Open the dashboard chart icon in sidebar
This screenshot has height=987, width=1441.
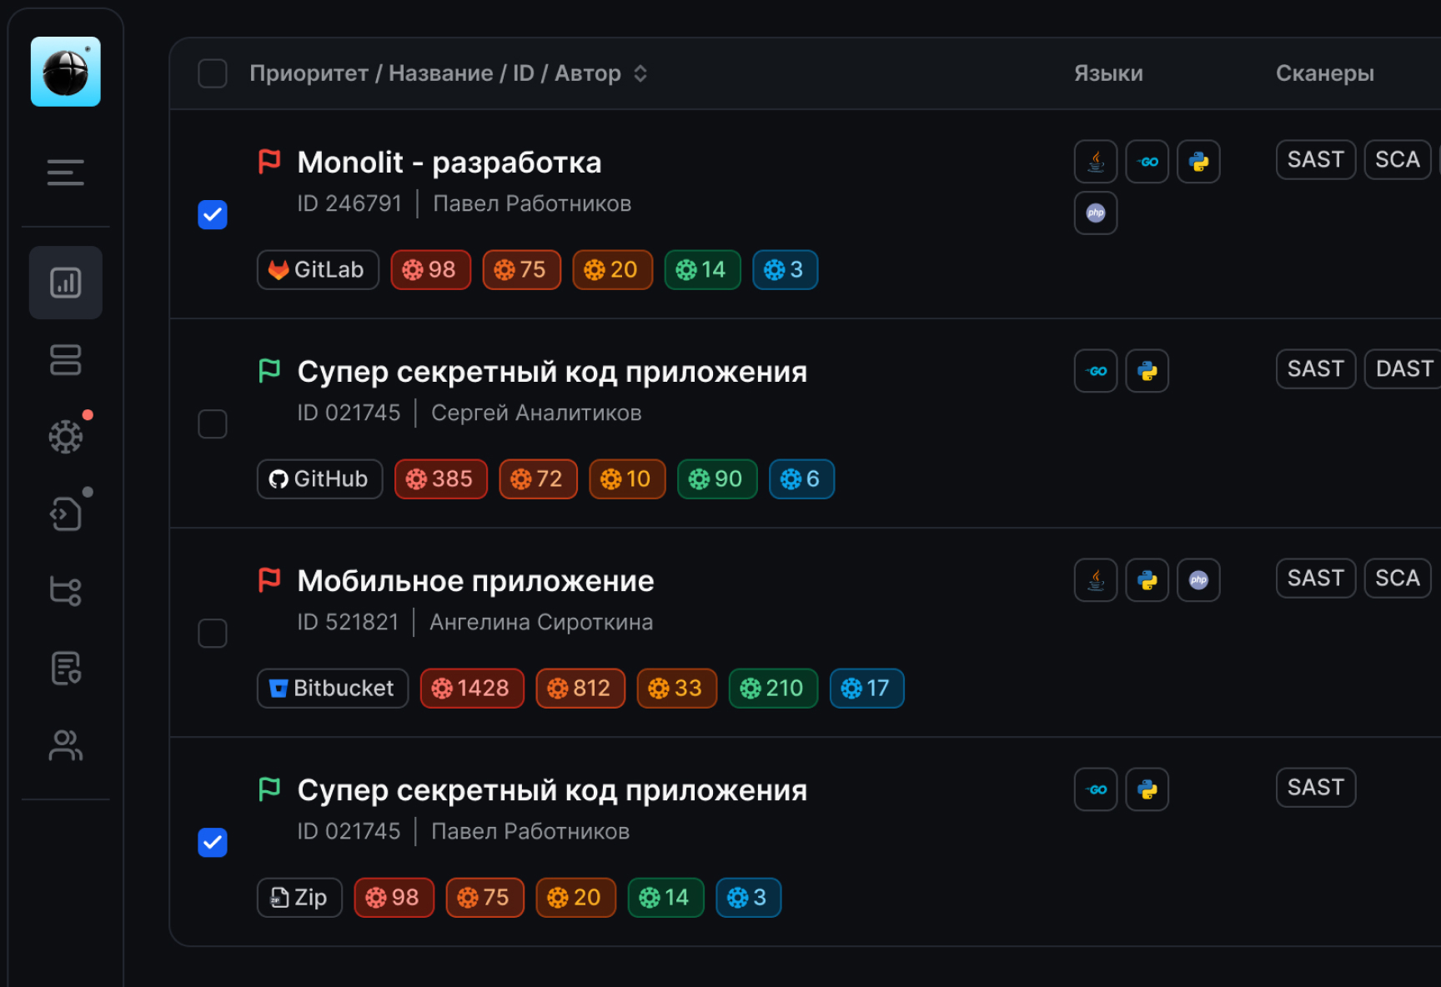pyautogui.click(x=65, y=283)
